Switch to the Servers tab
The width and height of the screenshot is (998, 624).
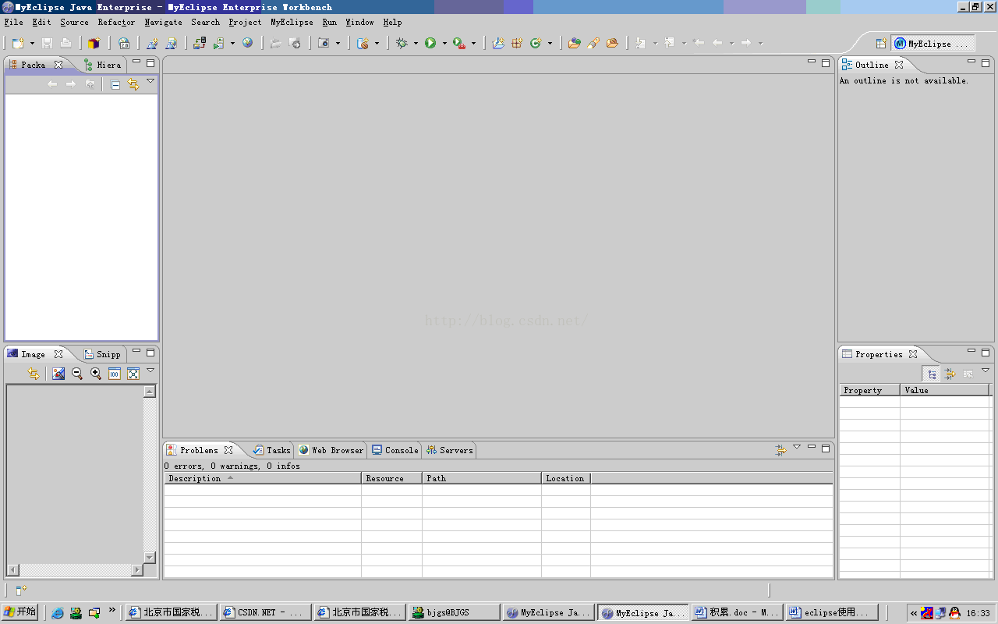point(450,450)
